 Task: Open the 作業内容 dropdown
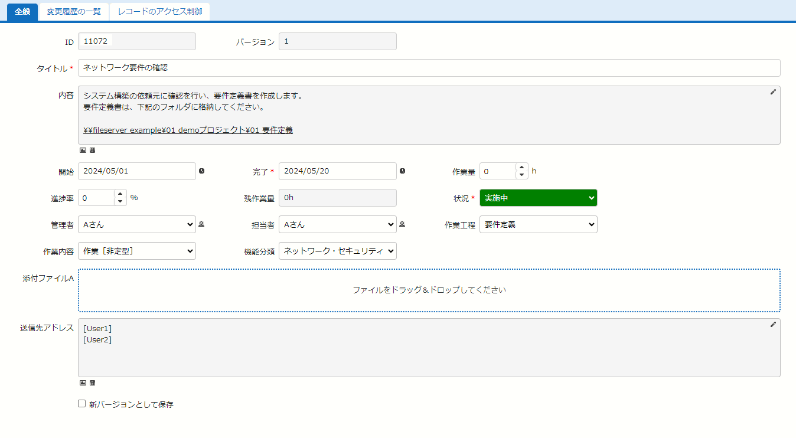point(136,251)
